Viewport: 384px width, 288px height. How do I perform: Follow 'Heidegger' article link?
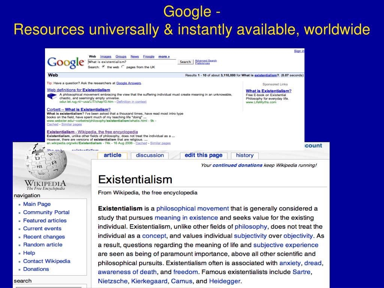[x=225, y=281]
